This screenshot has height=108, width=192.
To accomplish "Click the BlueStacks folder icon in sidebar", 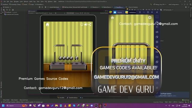I will 157,57.
